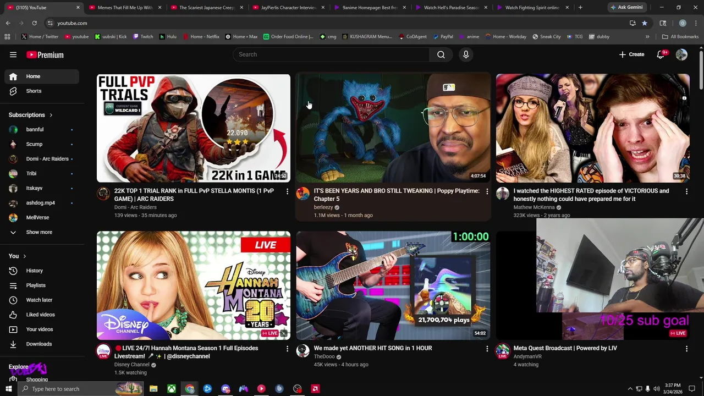Open options menu for Arc Raiders video
The image size is (704, 396).
tap(287, 191)
